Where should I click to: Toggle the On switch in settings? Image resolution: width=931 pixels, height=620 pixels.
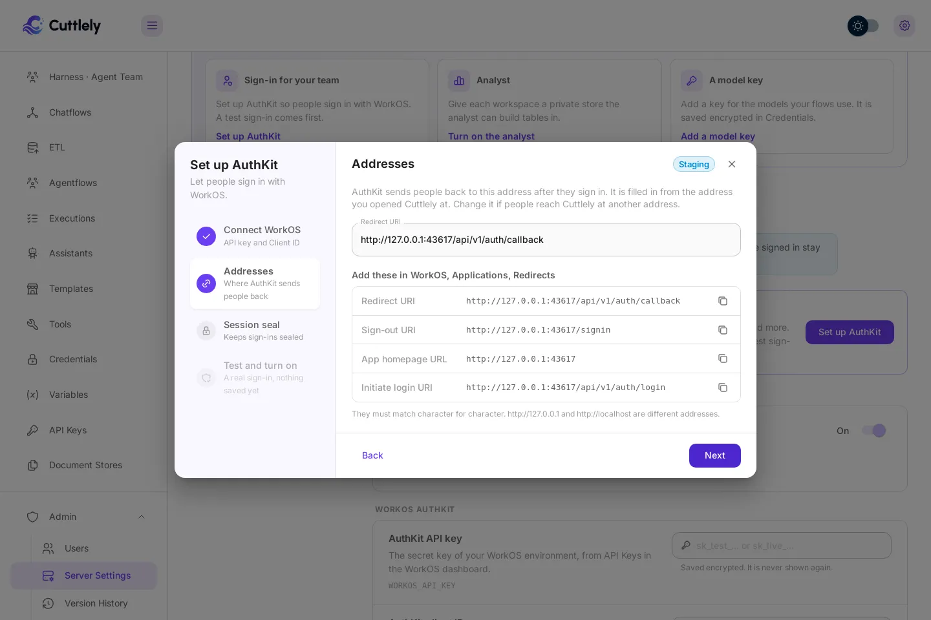coord(874,431)
